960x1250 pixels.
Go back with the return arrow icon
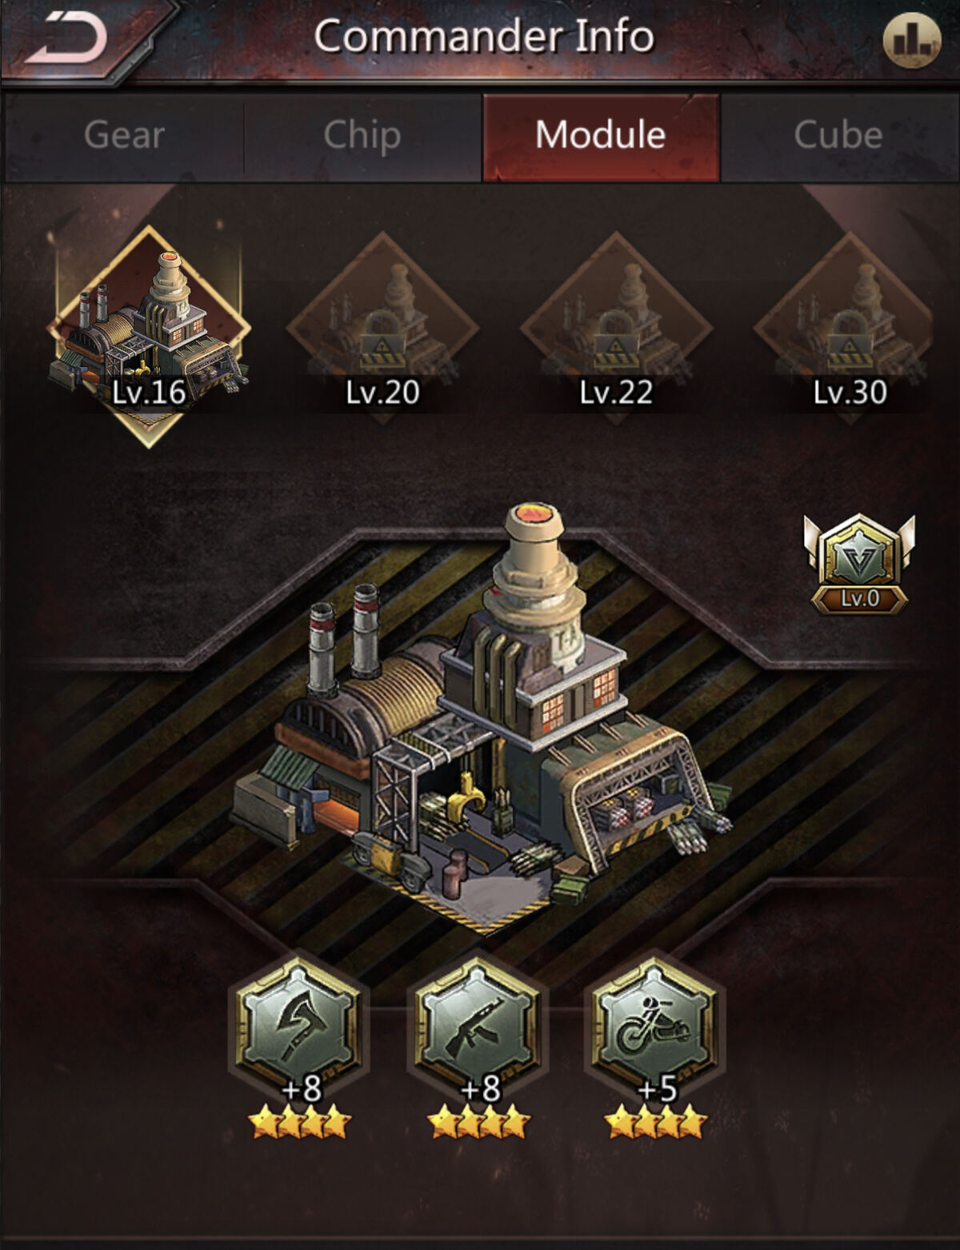pyautogui.click(x=66, y=38)
